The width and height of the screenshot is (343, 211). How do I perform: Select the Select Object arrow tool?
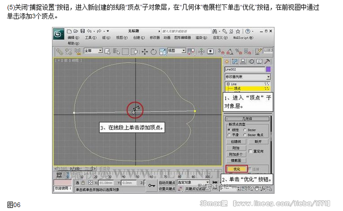pyautogui.click(x=107, y=52)
